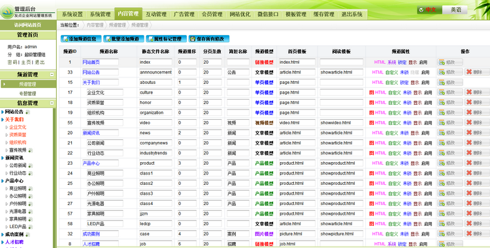Collapse the 频道管理 sidebar section

tap(52, 74)
